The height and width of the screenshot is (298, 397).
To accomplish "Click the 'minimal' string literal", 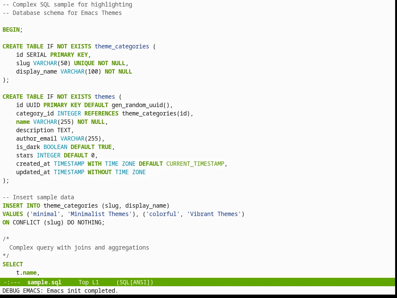I will pyautogui.click(x=45, y=214).
